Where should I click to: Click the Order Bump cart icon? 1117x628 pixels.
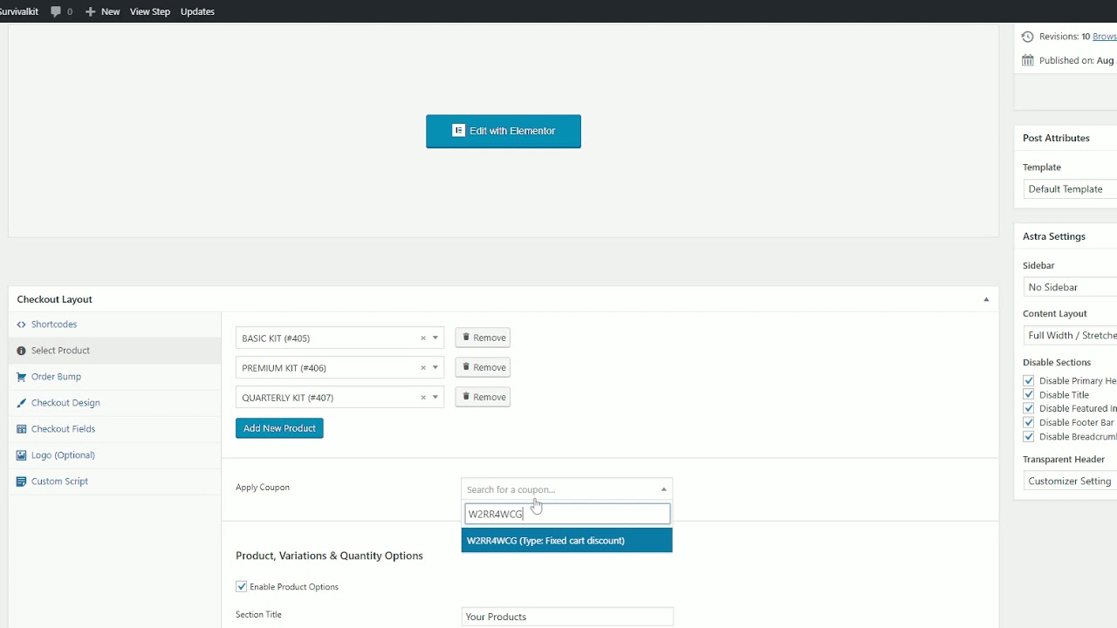pos(22,377)
